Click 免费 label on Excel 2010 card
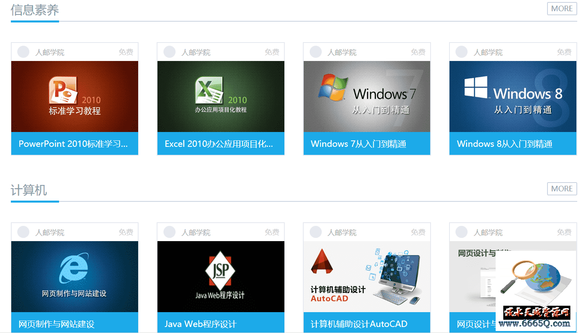 (x=272, y=52)
